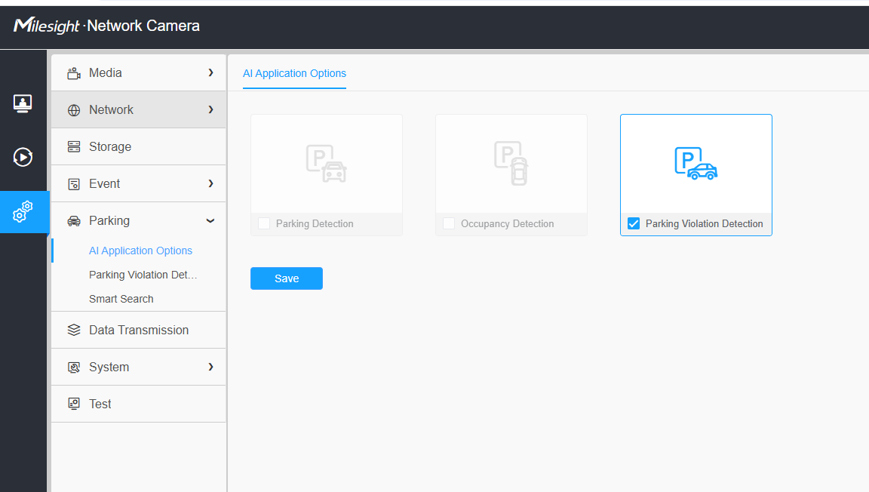Expand the Event menu chevron

210,183
